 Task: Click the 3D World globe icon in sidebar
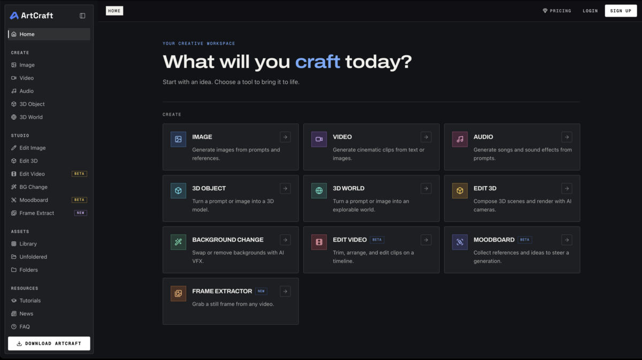[14, 117]
